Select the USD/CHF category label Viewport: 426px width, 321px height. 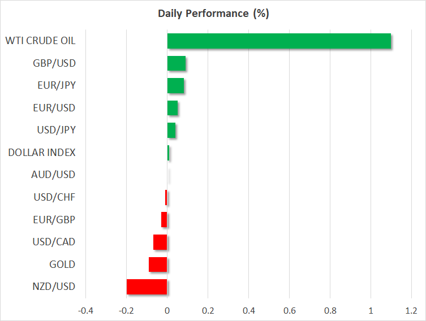54,197
